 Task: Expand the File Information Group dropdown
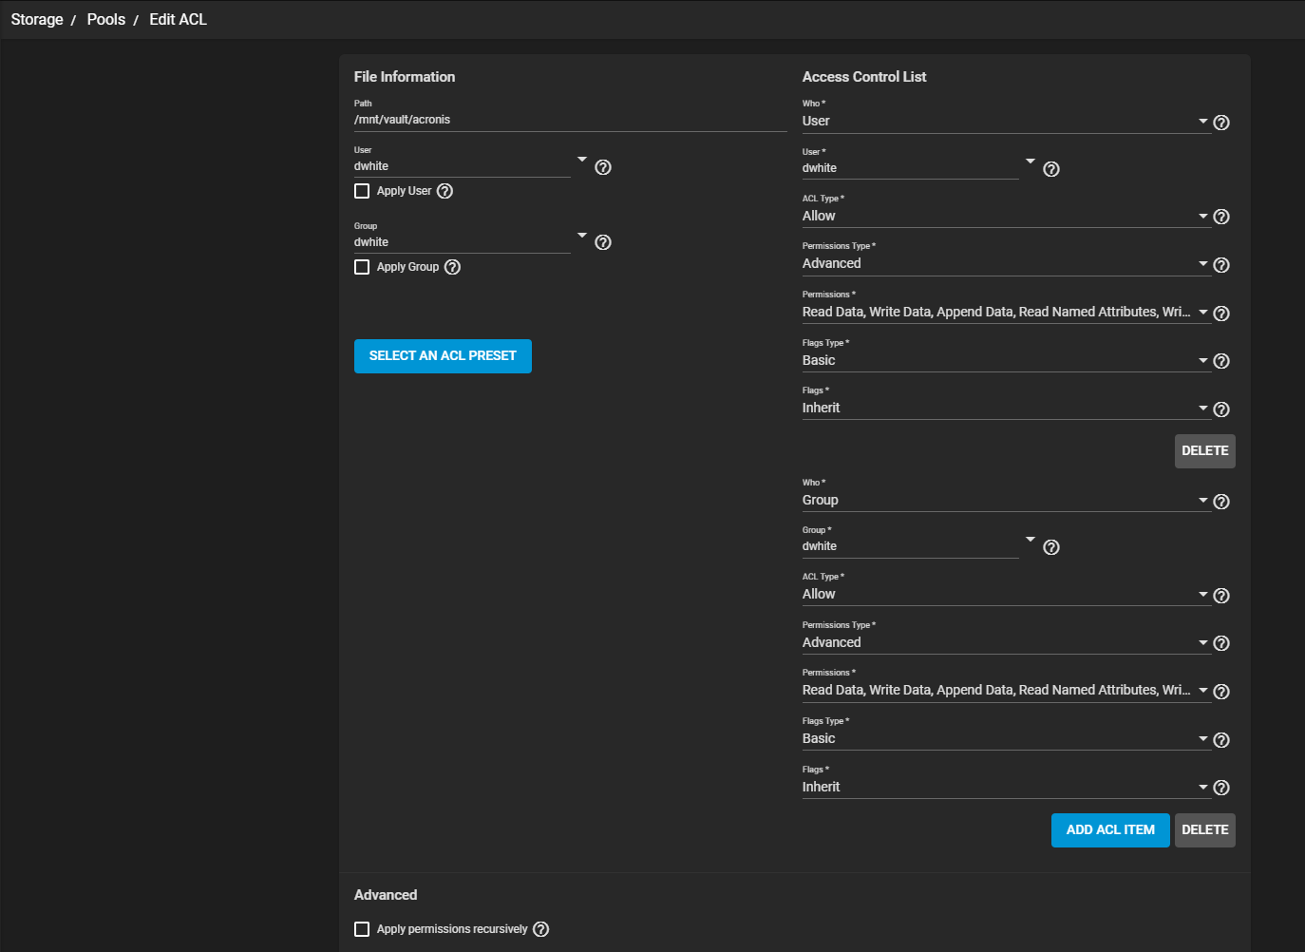[582, 235]
